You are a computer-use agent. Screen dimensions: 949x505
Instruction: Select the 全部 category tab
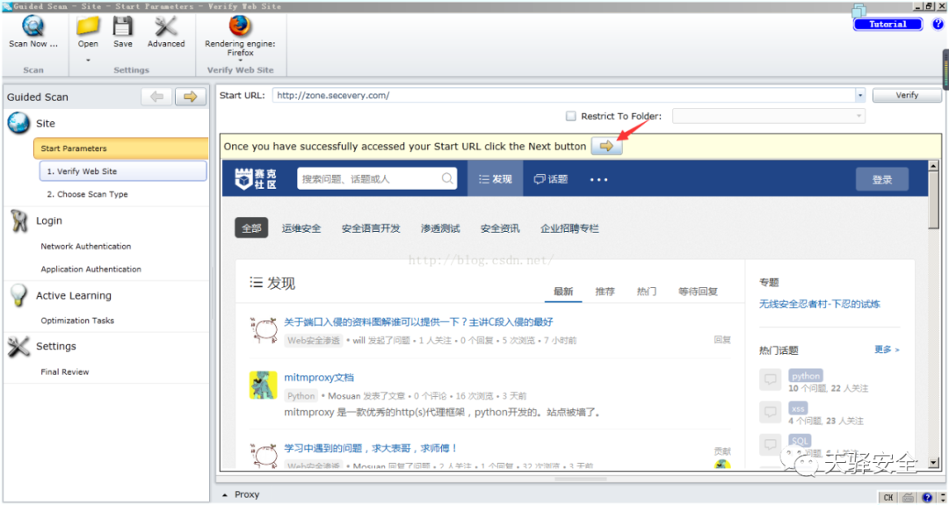pyautogui.click(x=251, y=228)
